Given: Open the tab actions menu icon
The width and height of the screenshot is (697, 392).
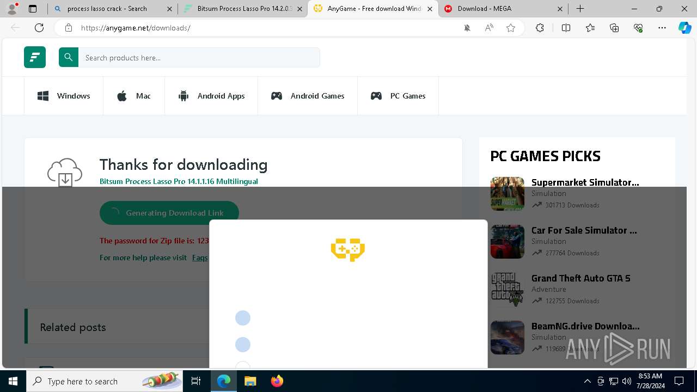Looking at the screenshot, I should (33, 9).
